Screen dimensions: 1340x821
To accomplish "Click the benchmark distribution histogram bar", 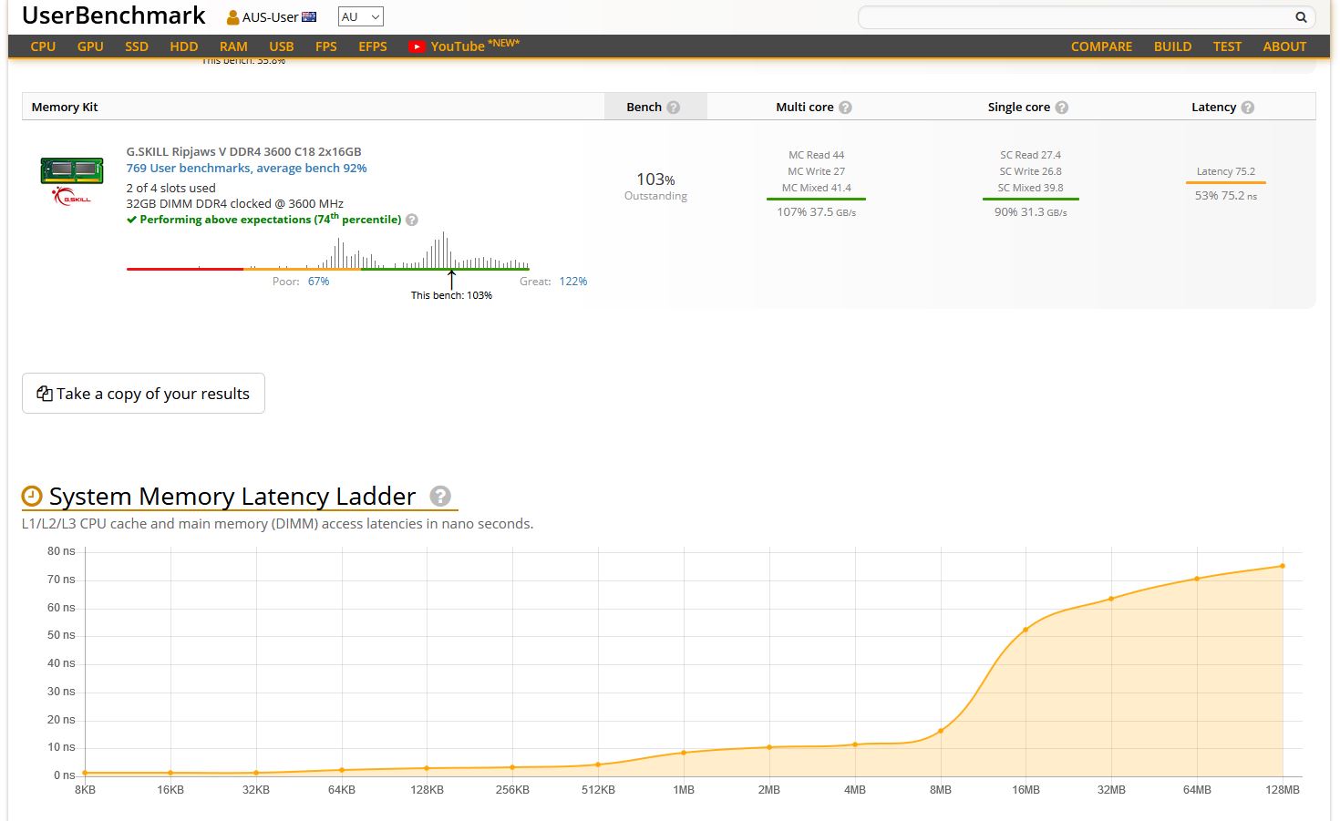I will (x=328, y=251).
